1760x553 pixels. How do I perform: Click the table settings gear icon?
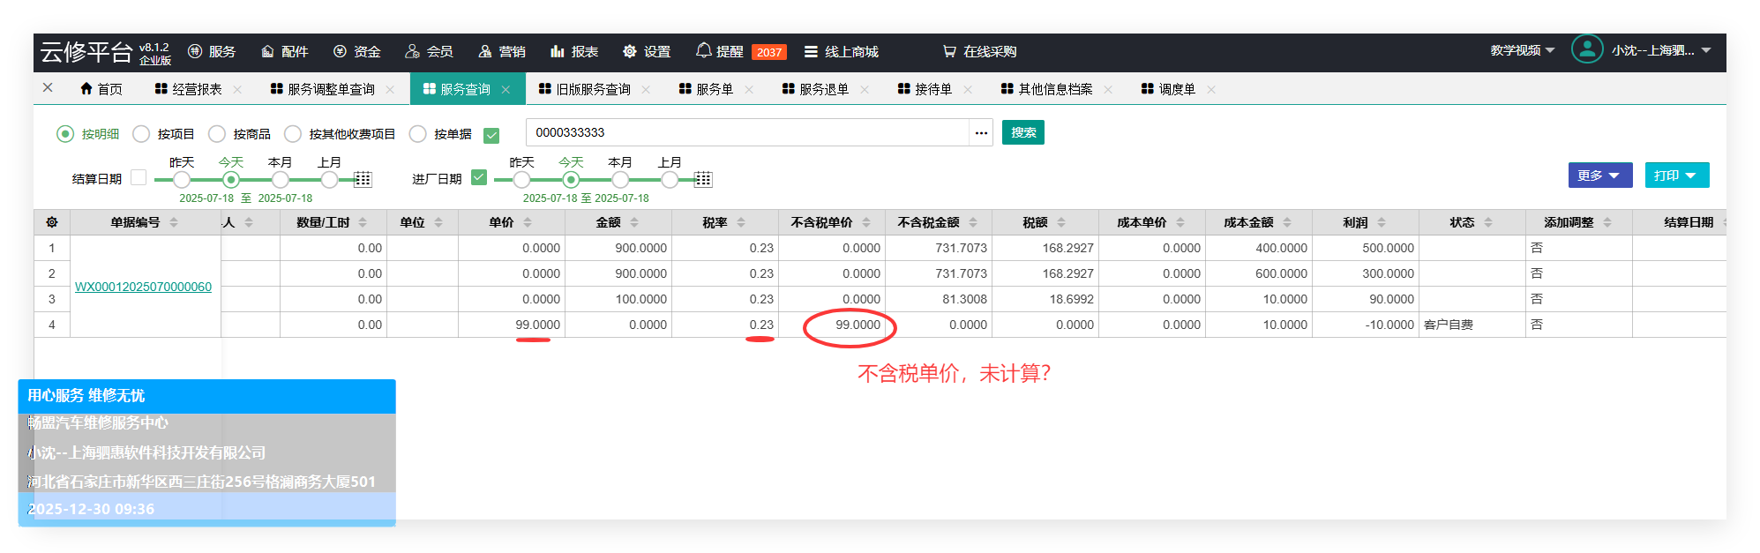[52, 222]
